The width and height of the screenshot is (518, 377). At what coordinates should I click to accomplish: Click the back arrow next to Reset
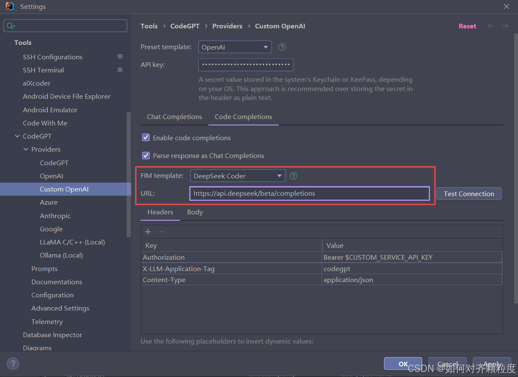tap(490, 26)
